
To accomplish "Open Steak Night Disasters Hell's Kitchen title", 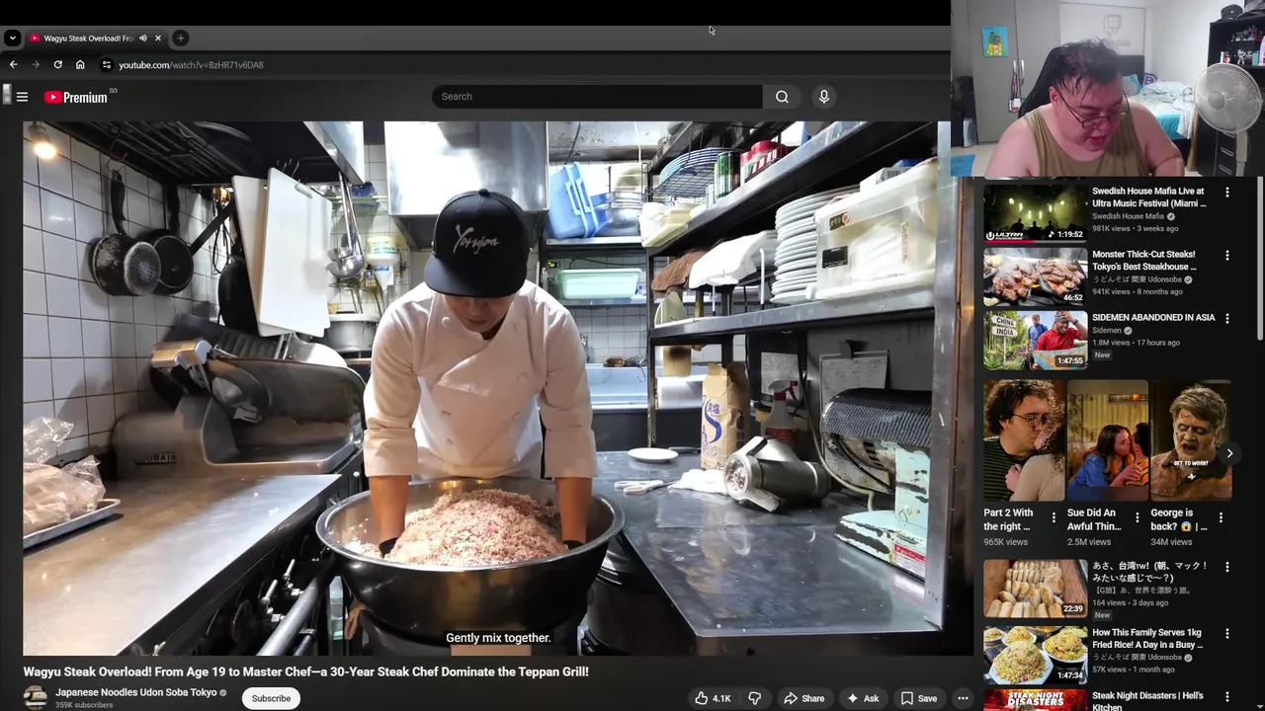I will [x=1147, y=701].
